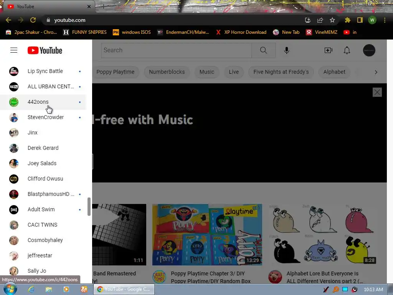
Task: Open the Clifford Owusu channel
Action: pos(43,179)
